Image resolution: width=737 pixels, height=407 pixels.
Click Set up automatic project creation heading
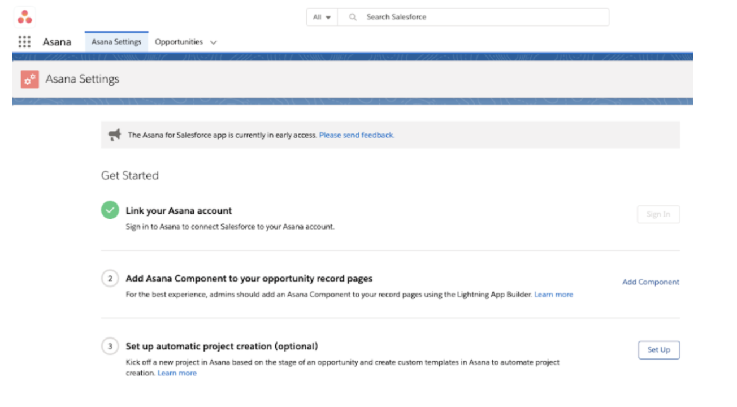point(222,346)
